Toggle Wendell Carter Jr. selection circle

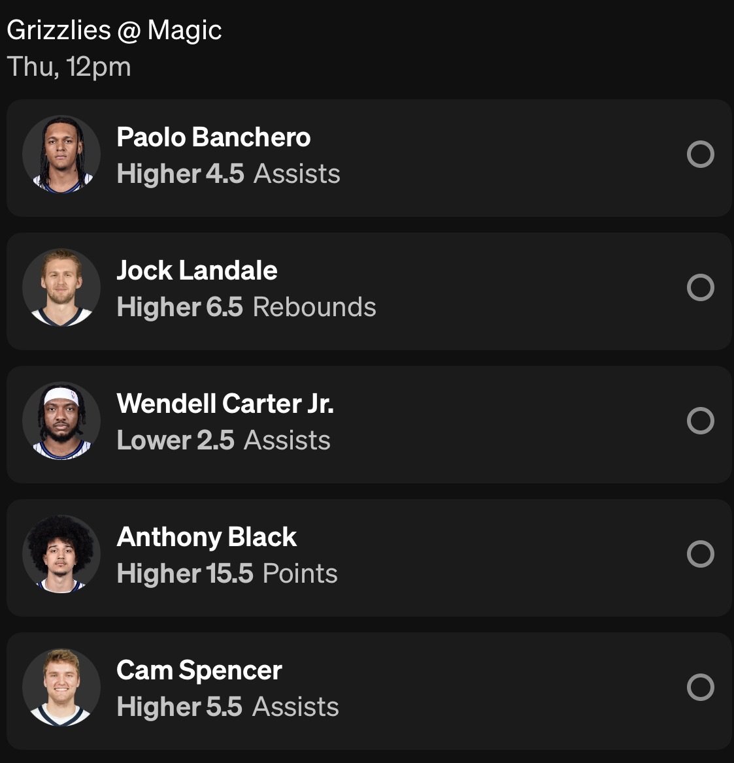[x=700, y=421]
